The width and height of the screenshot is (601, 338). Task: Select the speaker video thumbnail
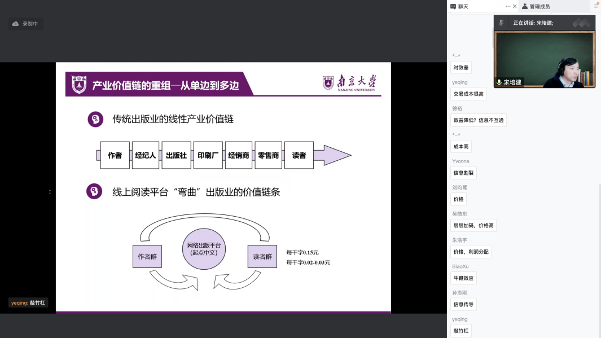coord(545,59)
